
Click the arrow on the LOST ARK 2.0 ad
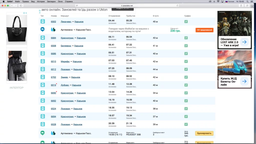coord(244,42)
